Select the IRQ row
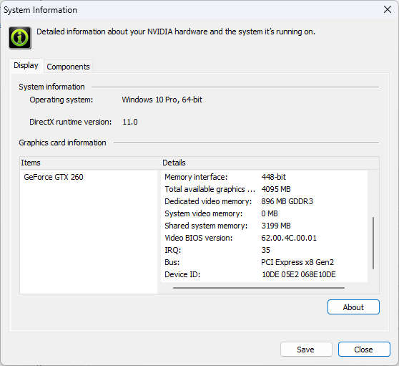The height and width of the screenshot is (366, 399). tap(264, 250)
